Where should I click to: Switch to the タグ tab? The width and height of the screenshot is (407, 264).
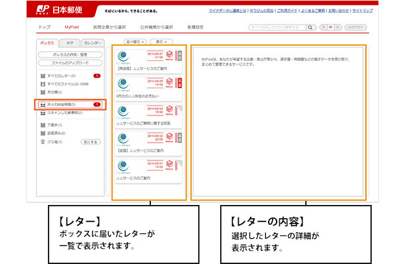70,43
